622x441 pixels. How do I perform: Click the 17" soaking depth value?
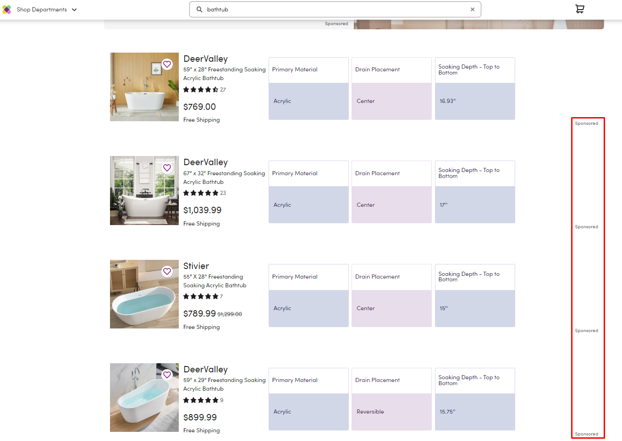[444, 205]
